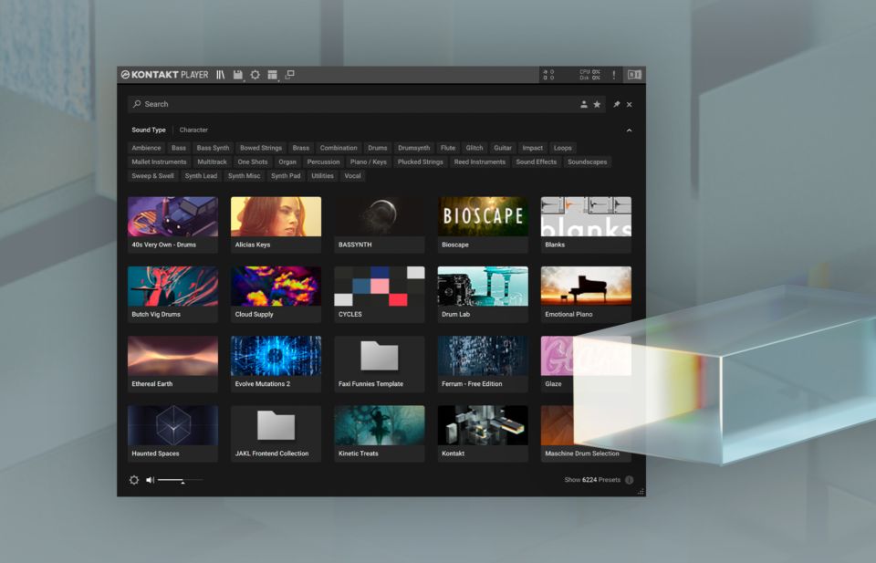Choose Organ tag
Image resolution: width=876 pixels, height=563 pixels.
click(x=287, y=162)
